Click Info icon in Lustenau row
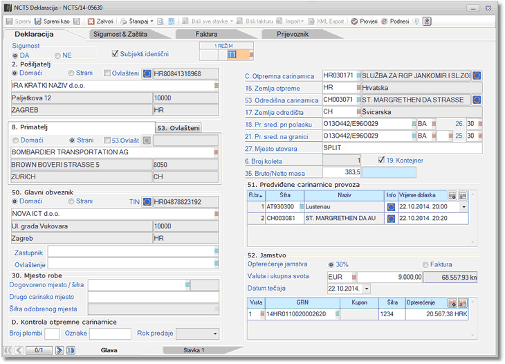505x364 pixels. tap(391, 207)
